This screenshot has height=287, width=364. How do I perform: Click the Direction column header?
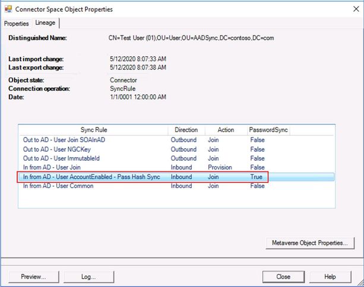click(186, 130)
